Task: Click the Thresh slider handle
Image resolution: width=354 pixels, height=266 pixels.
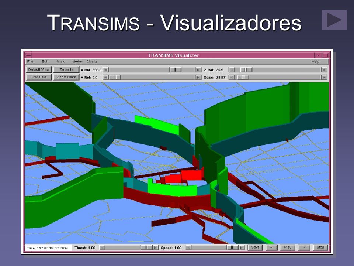Action: [x=146, y=248]
